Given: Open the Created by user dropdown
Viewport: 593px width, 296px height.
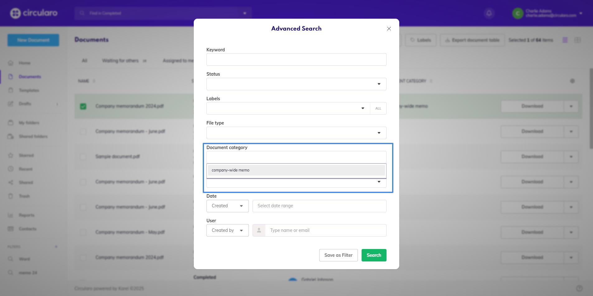Looking at the screenshot, I should coord(227,230).
